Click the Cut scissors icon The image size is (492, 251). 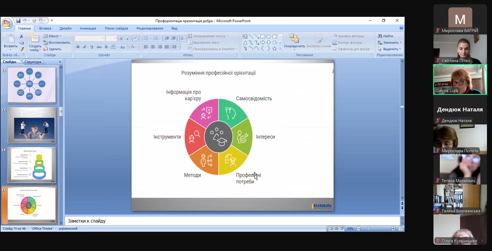[x=21, y=36]
